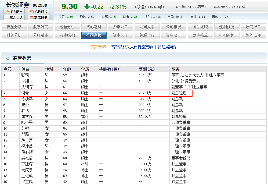Image resolution: width=268 pixels, height=184 pixels.
Task: Select the active 公司高管 tab
Action: coord(94,36)
